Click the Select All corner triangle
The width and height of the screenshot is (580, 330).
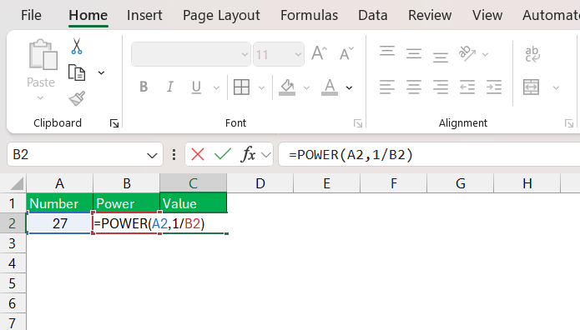tap(17, 183)
